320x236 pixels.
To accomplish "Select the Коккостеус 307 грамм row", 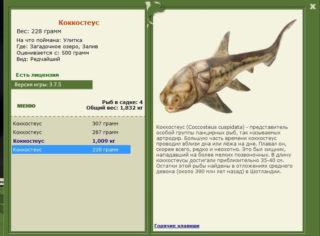I will [71, 124].
